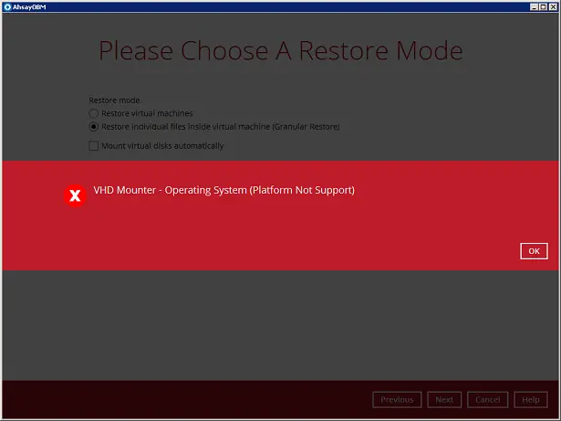Dismiss the error with the OK button
Screen dimensions: 561x421
(x=534, y=251)
